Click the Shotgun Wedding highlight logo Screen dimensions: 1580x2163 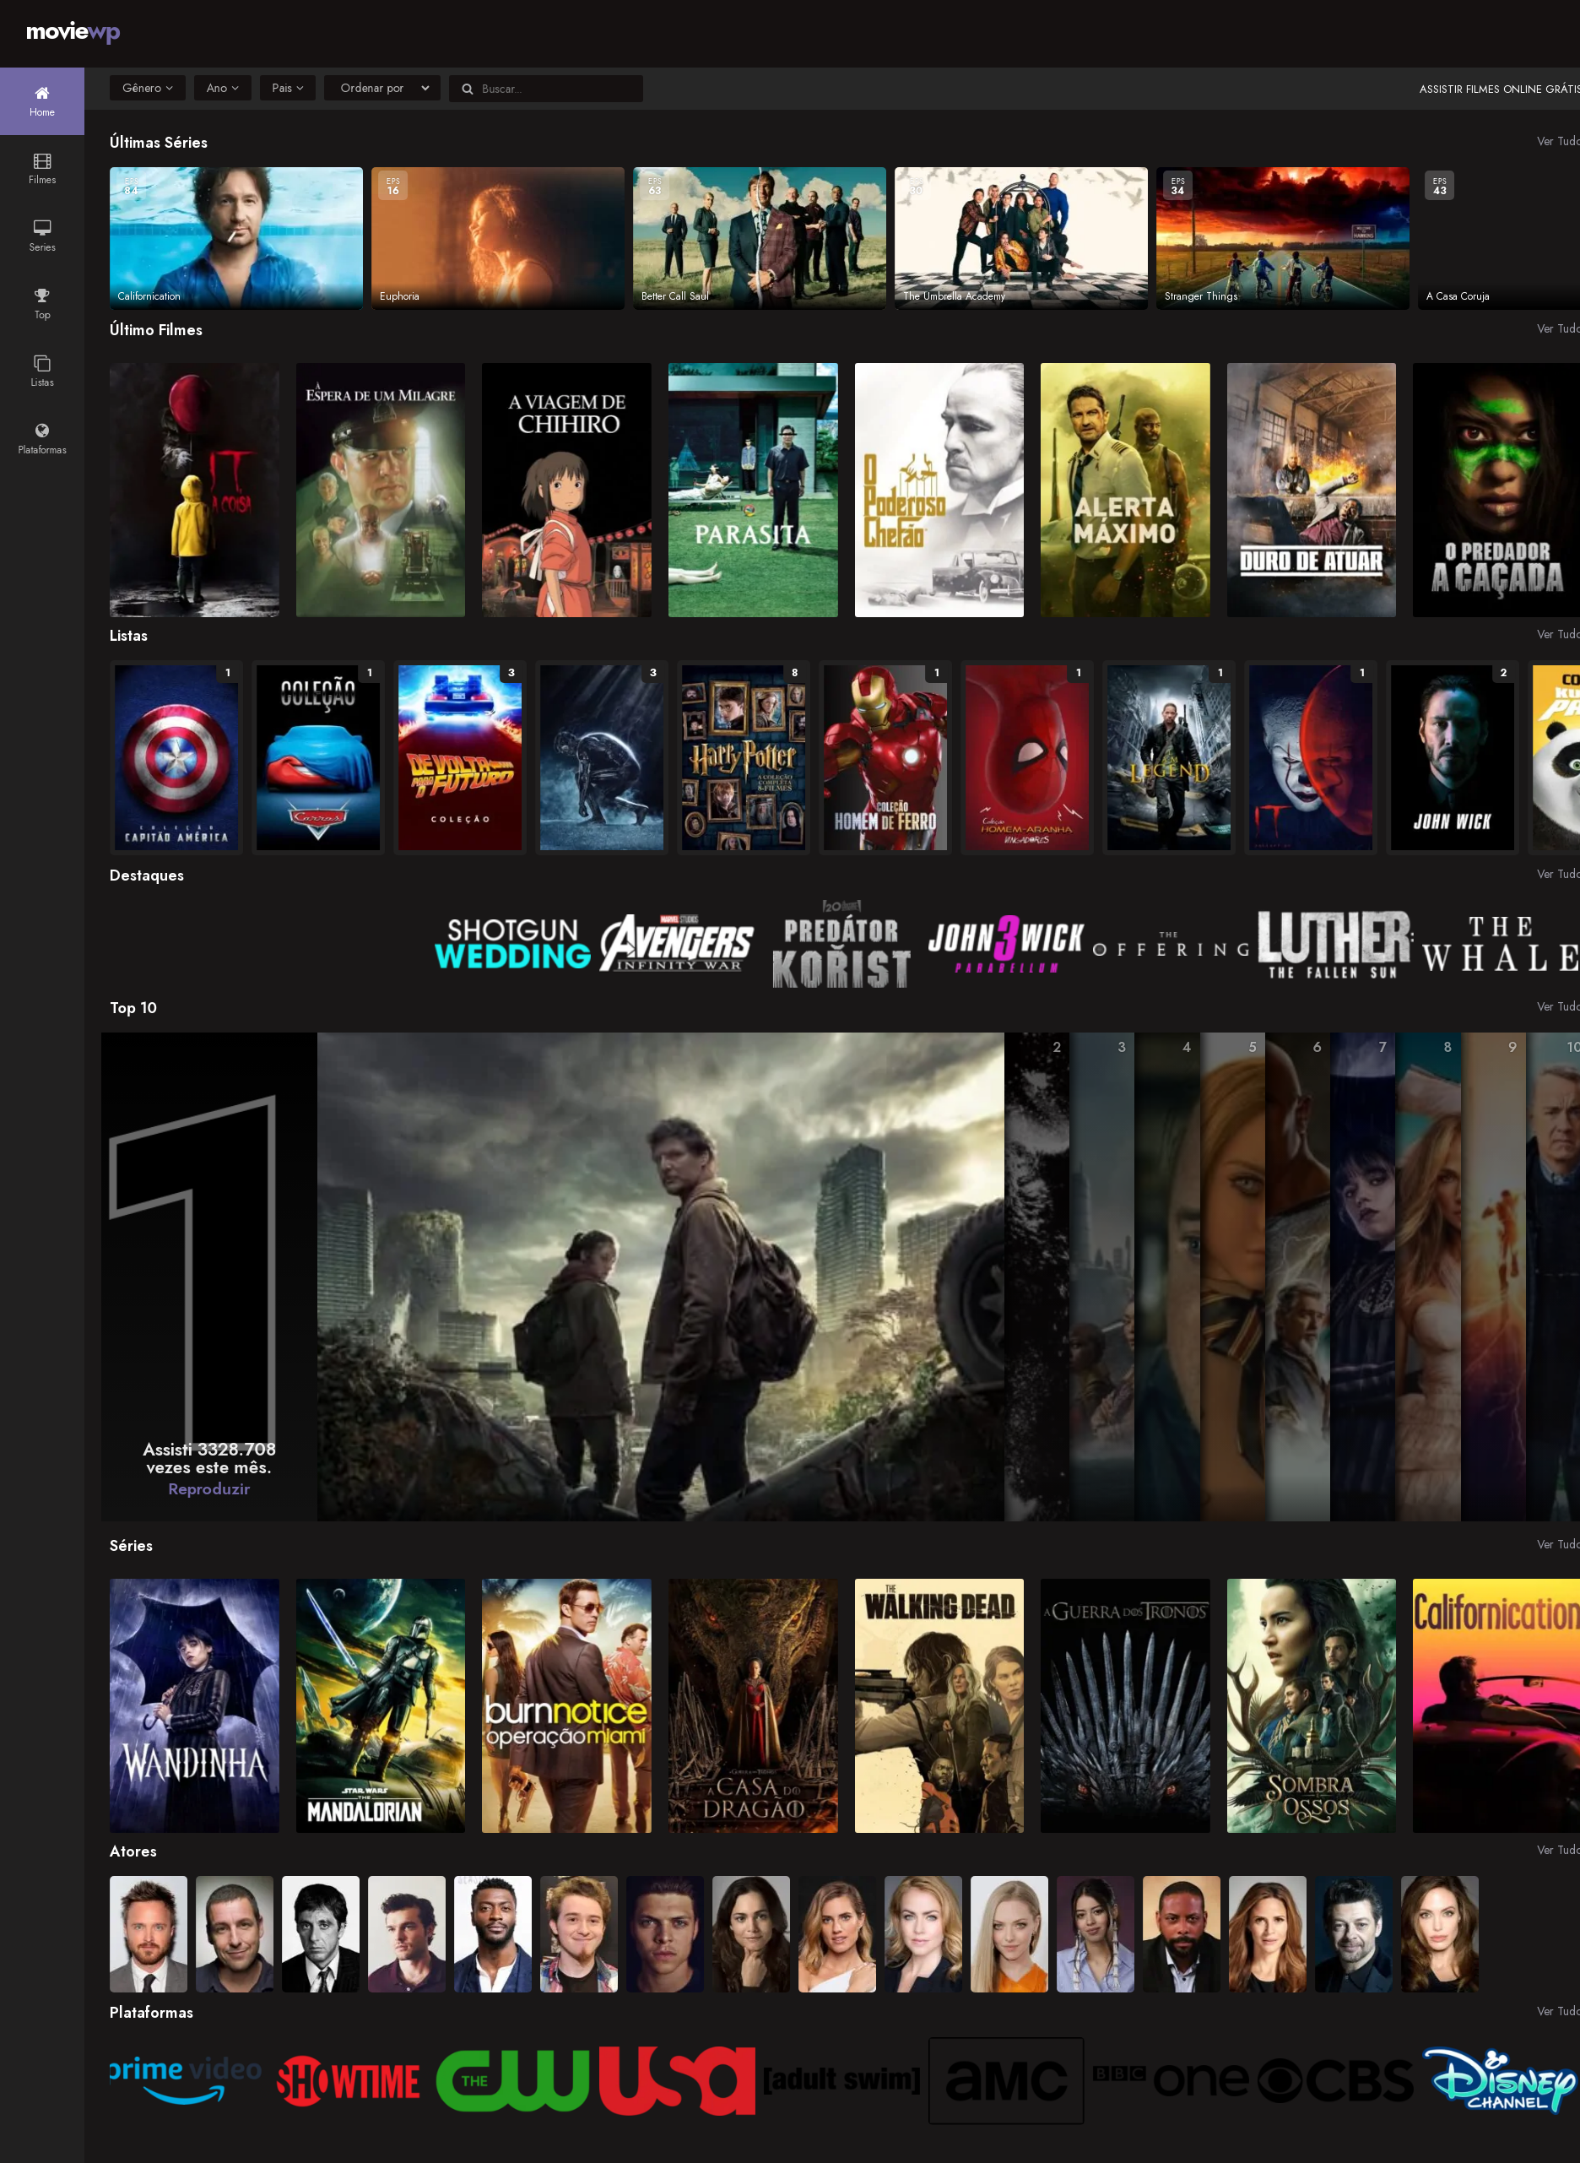tap(512, 943)
